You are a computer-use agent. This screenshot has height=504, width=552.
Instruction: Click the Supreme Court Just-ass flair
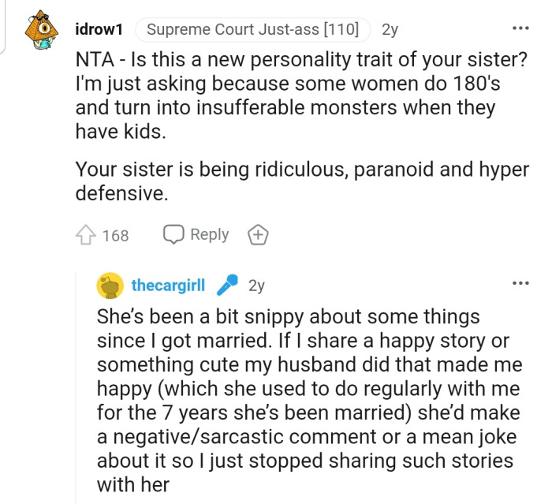click(252, 30)
